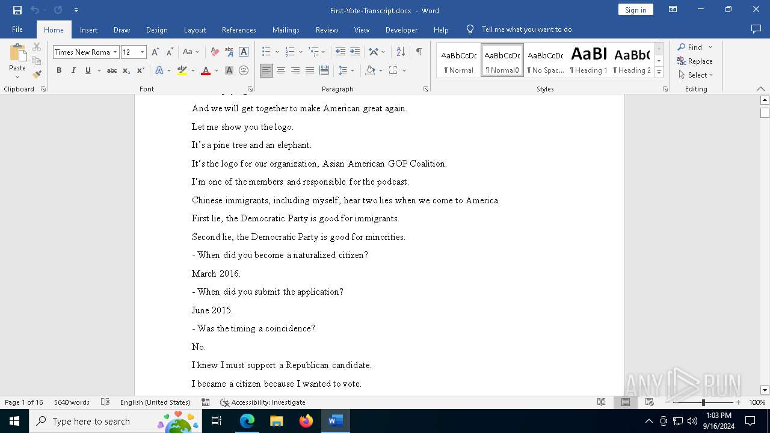770x433 pixels.
Task: Switch to the Insert tab
Action: pos(88,29)
